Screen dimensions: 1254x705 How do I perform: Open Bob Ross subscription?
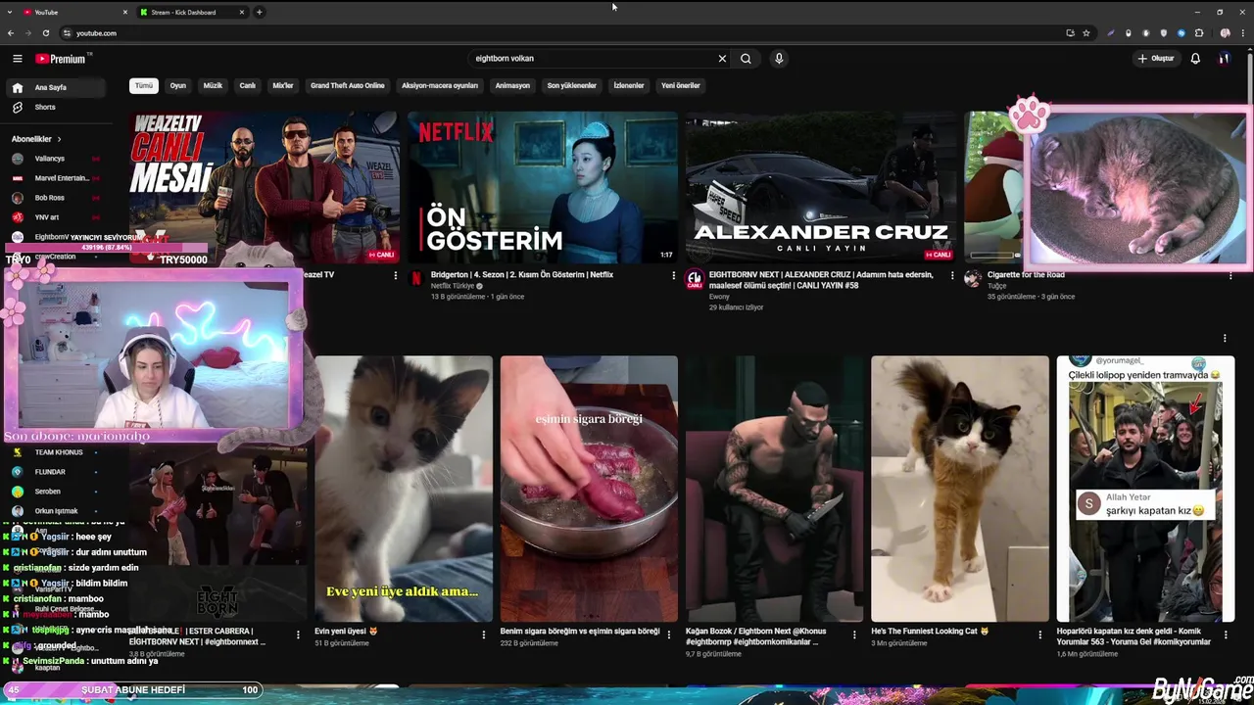coord(54,198)
